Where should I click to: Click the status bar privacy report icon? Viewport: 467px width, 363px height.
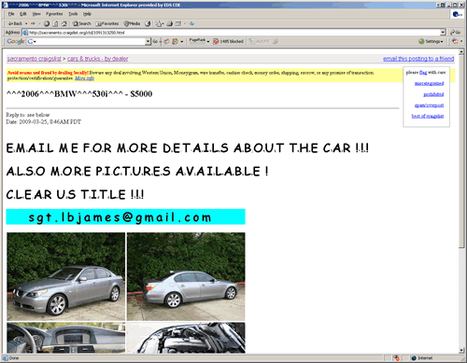click(x=396, y=358)
